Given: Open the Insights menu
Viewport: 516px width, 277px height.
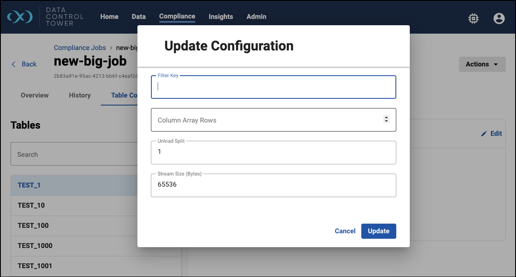Looking at the screenshot, I should 220,17.
